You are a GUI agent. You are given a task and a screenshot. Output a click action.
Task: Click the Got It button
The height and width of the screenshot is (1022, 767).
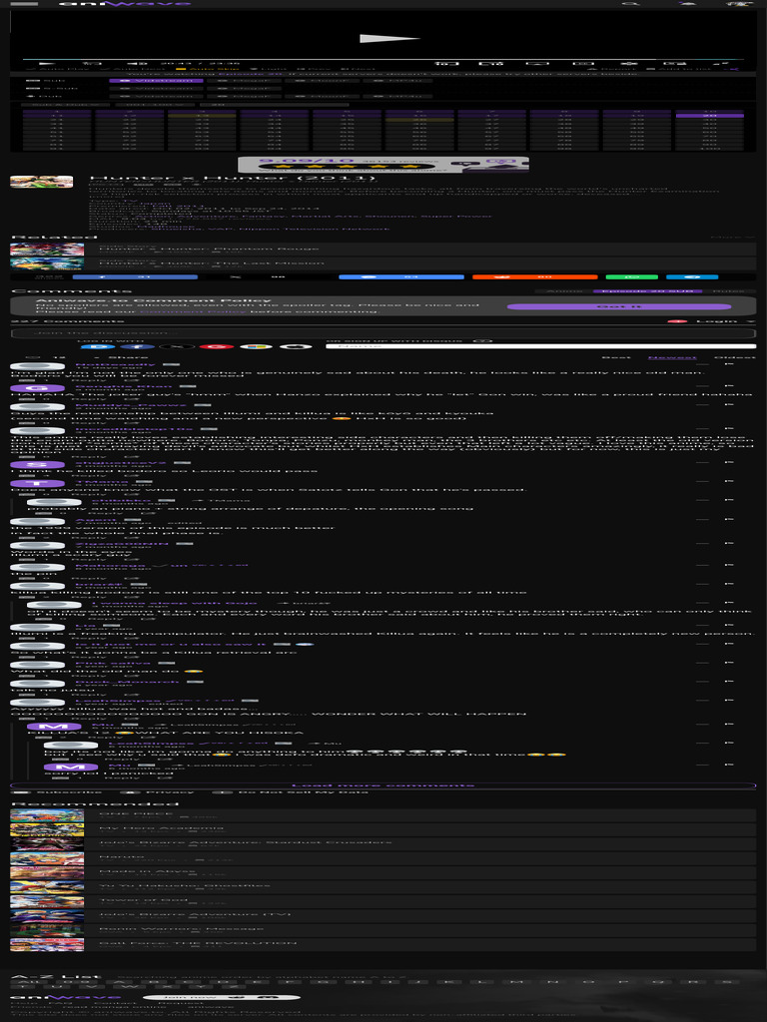pos(619,306)
